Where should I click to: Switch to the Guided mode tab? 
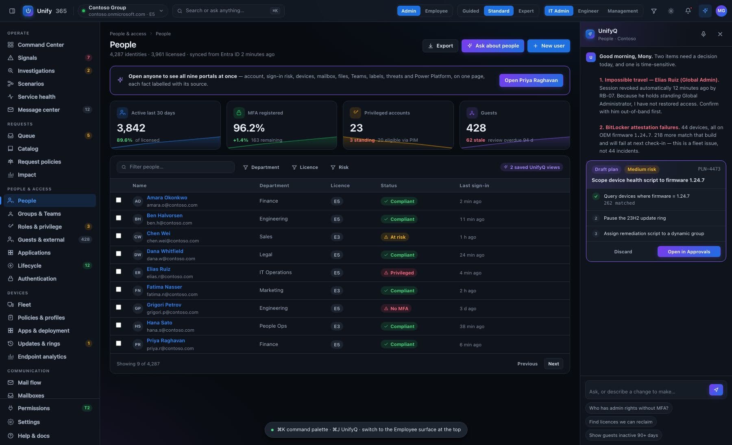click(x=471, y=11)
